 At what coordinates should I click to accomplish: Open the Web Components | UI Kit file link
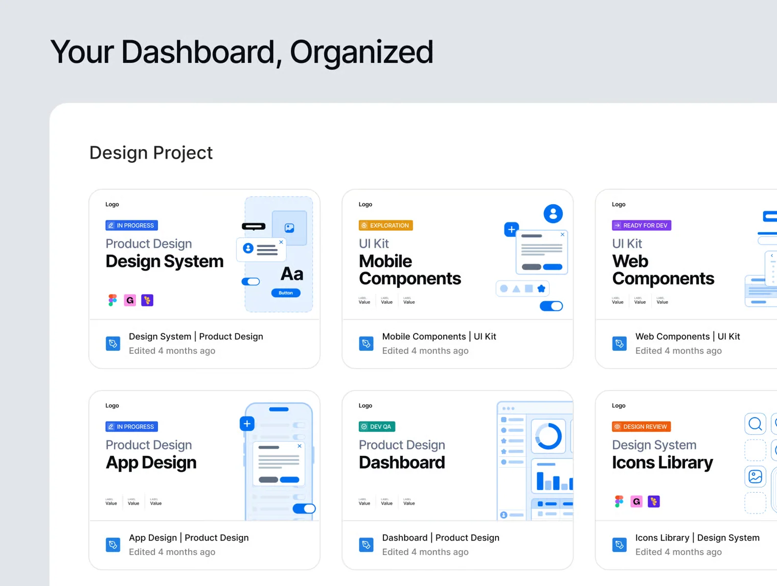point(688,336)
